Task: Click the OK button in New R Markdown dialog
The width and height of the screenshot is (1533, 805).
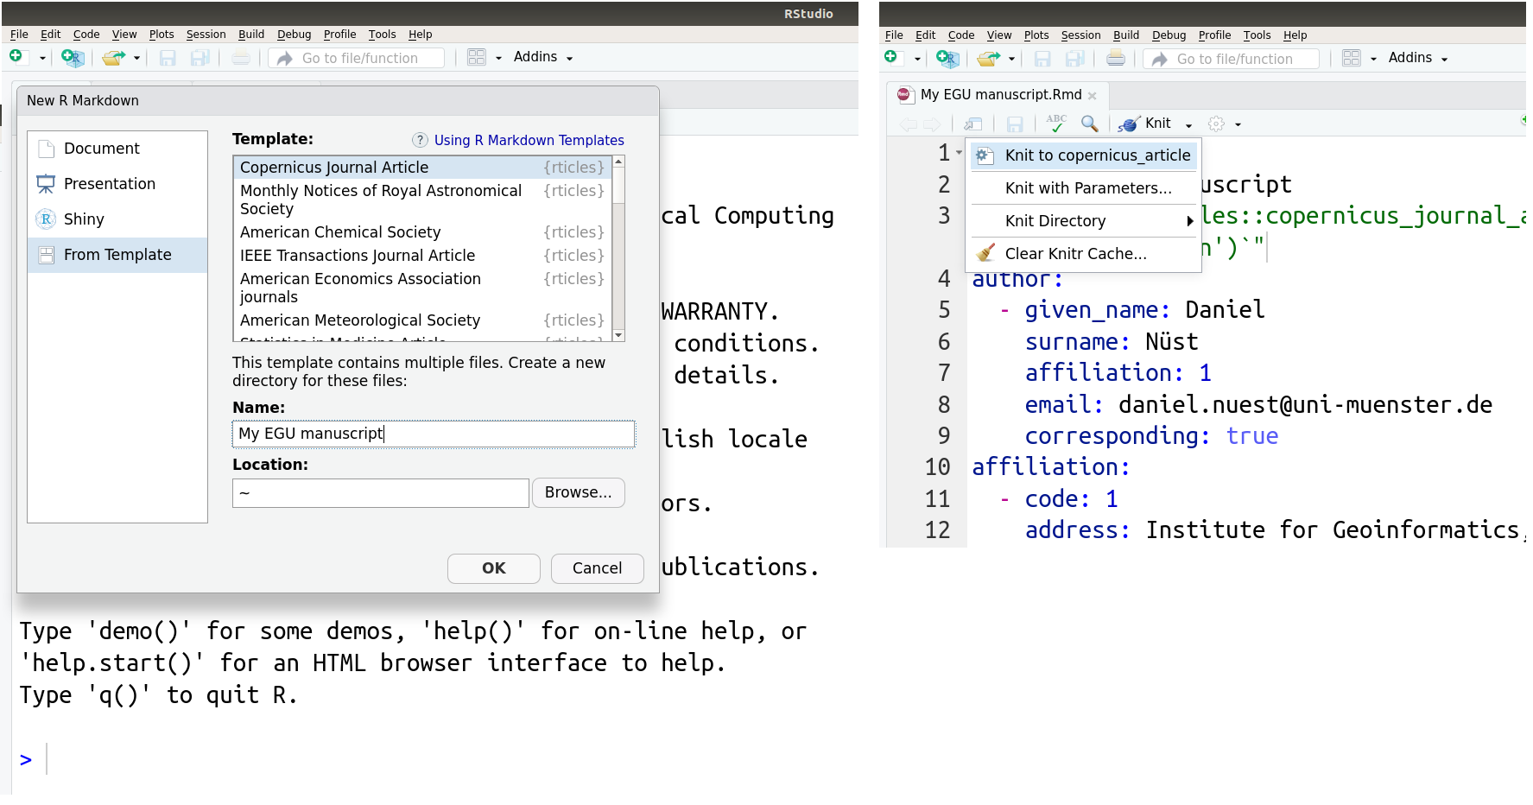Action: 494,568
